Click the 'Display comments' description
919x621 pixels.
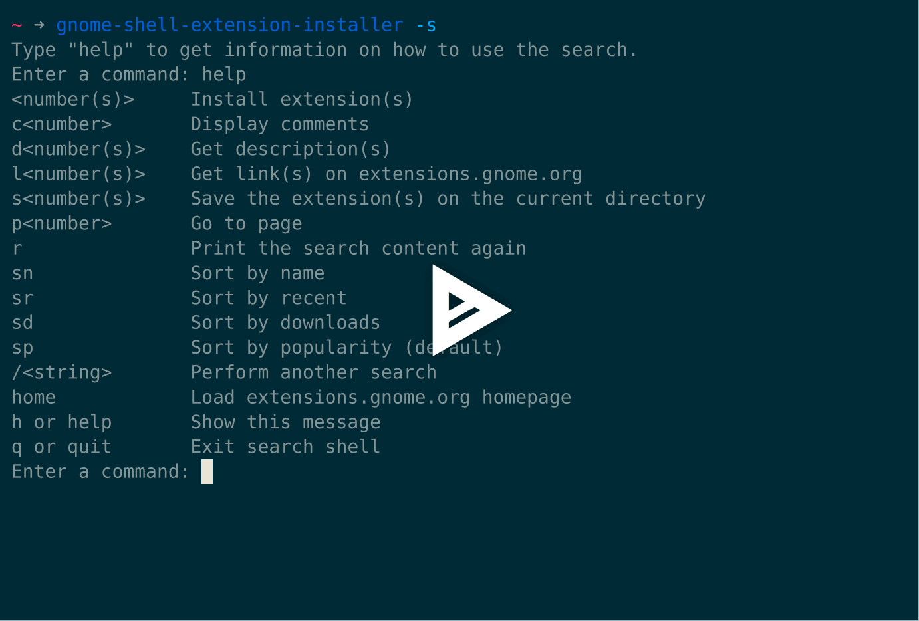click(280, 124)
